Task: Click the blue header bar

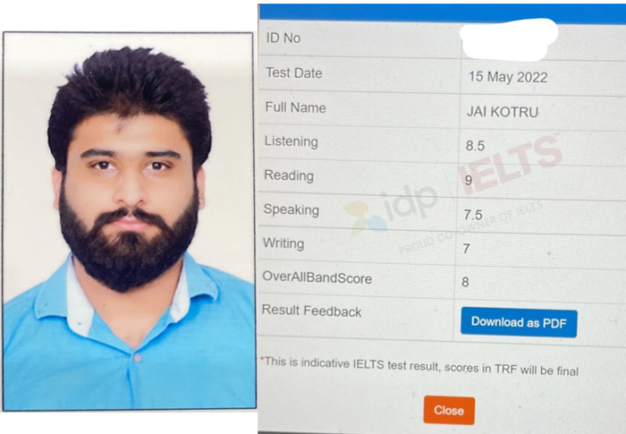Action: pos(443,13)
